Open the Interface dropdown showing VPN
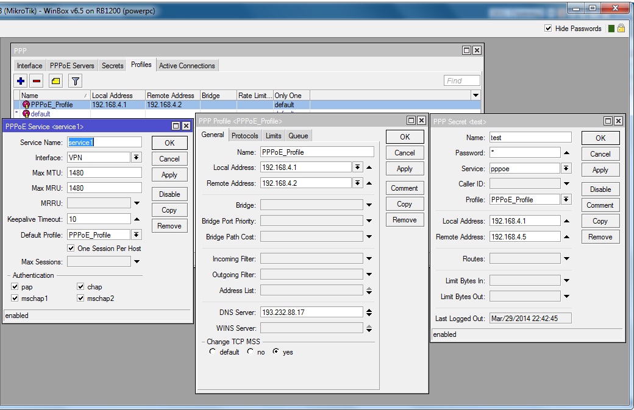 click(137, 158)
